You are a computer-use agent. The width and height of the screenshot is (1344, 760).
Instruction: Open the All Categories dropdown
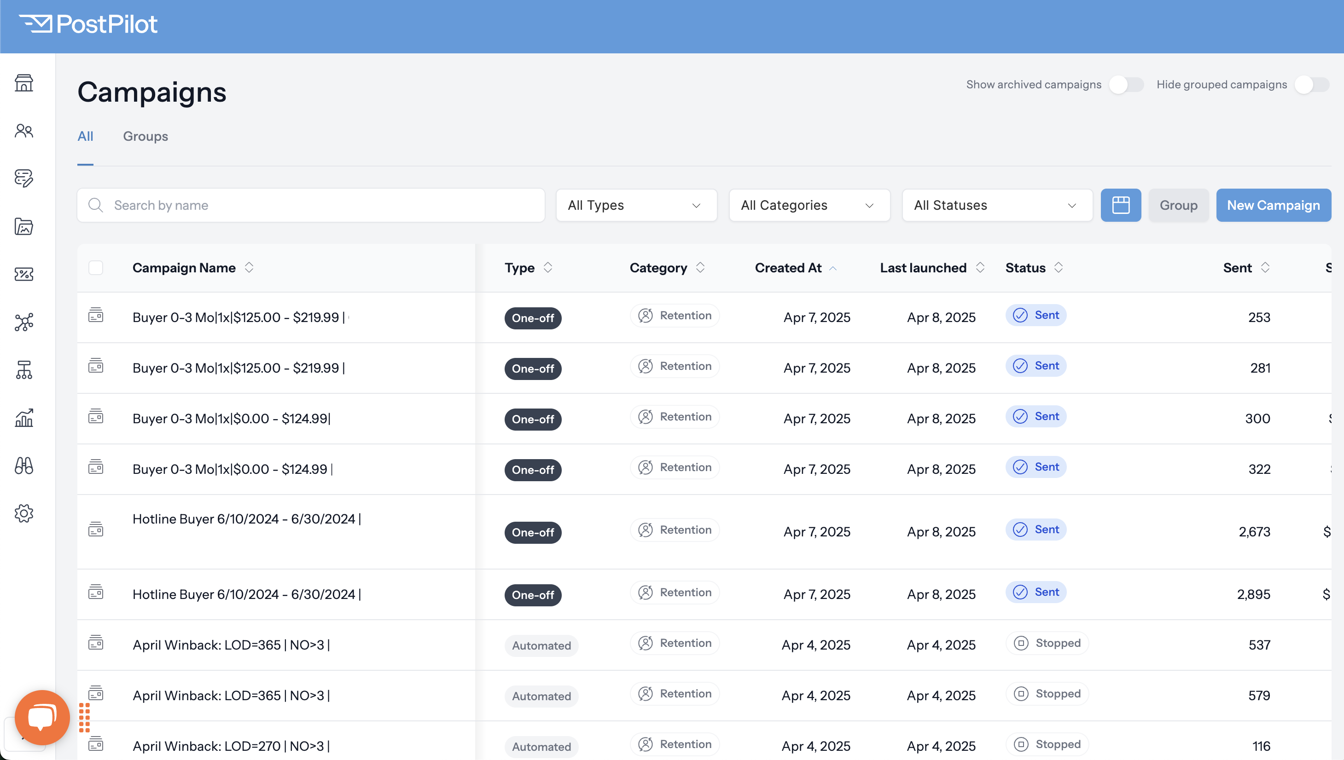coord(809,205)
